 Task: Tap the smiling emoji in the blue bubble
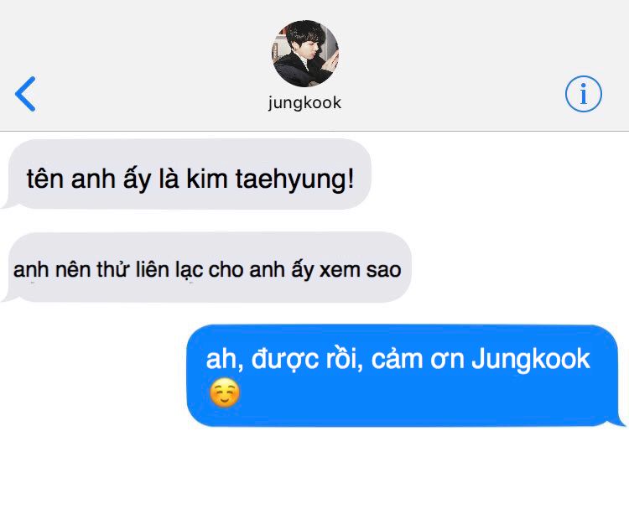point(225,393)
